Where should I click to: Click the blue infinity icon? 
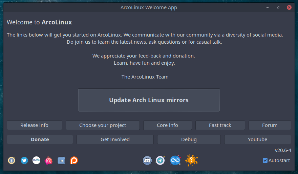[175, 160]
